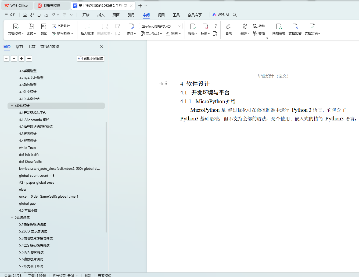This screenshot has height=277, width=359.
Task: Open the 文件 file menu
Action: coord(11,15)
